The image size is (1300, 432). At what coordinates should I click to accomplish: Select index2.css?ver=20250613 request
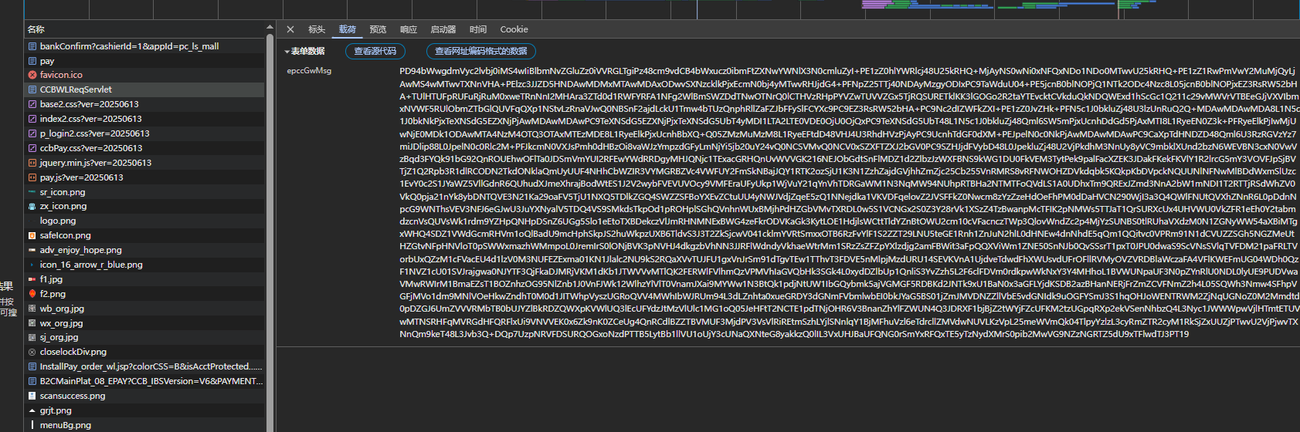coord(145,119)
